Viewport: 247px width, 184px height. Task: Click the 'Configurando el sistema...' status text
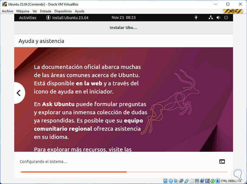point(43,162)
